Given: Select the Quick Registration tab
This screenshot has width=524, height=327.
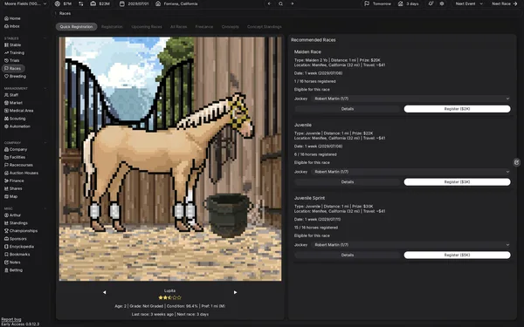Looking at the screenshot, I should (76, 27).
